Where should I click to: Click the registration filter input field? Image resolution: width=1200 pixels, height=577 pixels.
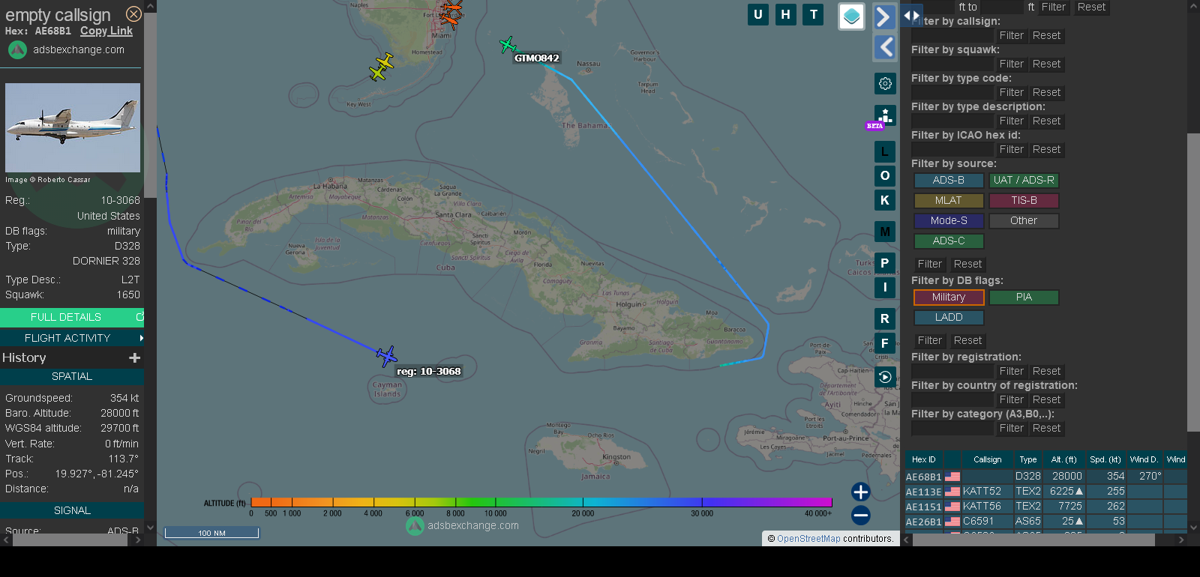point(952,371)
